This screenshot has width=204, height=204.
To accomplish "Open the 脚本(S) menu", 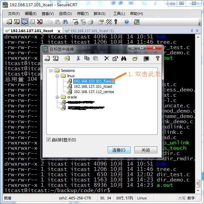I will (x=100, y=14).
